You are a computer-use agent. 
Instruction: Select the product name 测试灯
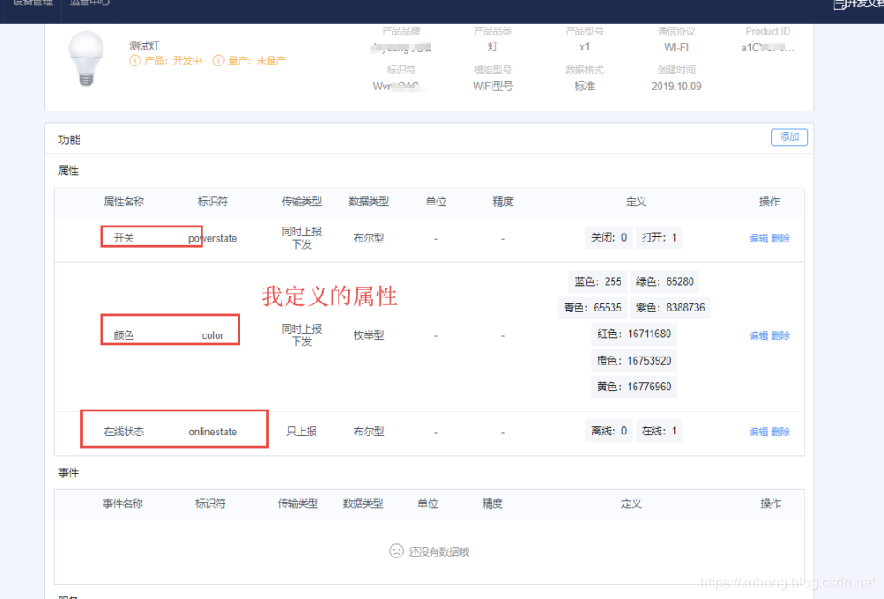pyautogui.click(x=144, y=46)
